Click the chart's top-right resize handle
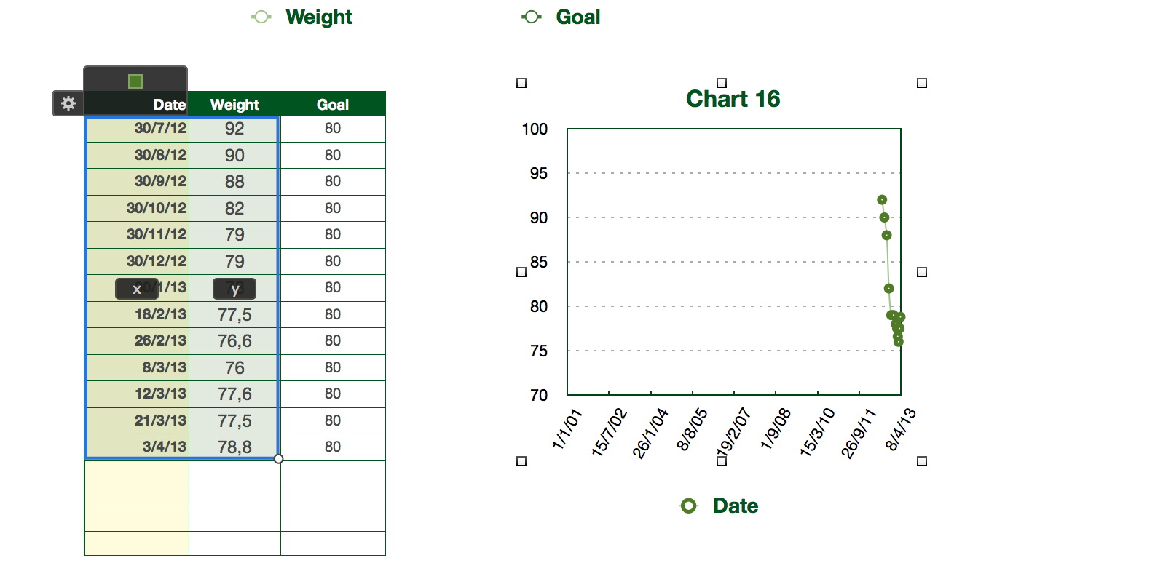 pyautogui.click(x=922, y=83)
